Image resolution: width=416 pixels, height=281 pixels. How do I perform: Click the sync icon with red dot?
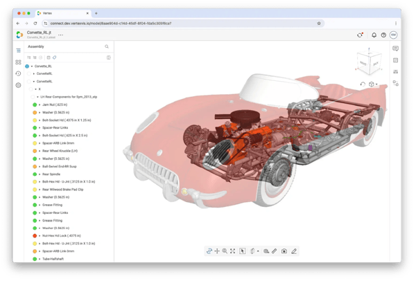pos(360,35)
